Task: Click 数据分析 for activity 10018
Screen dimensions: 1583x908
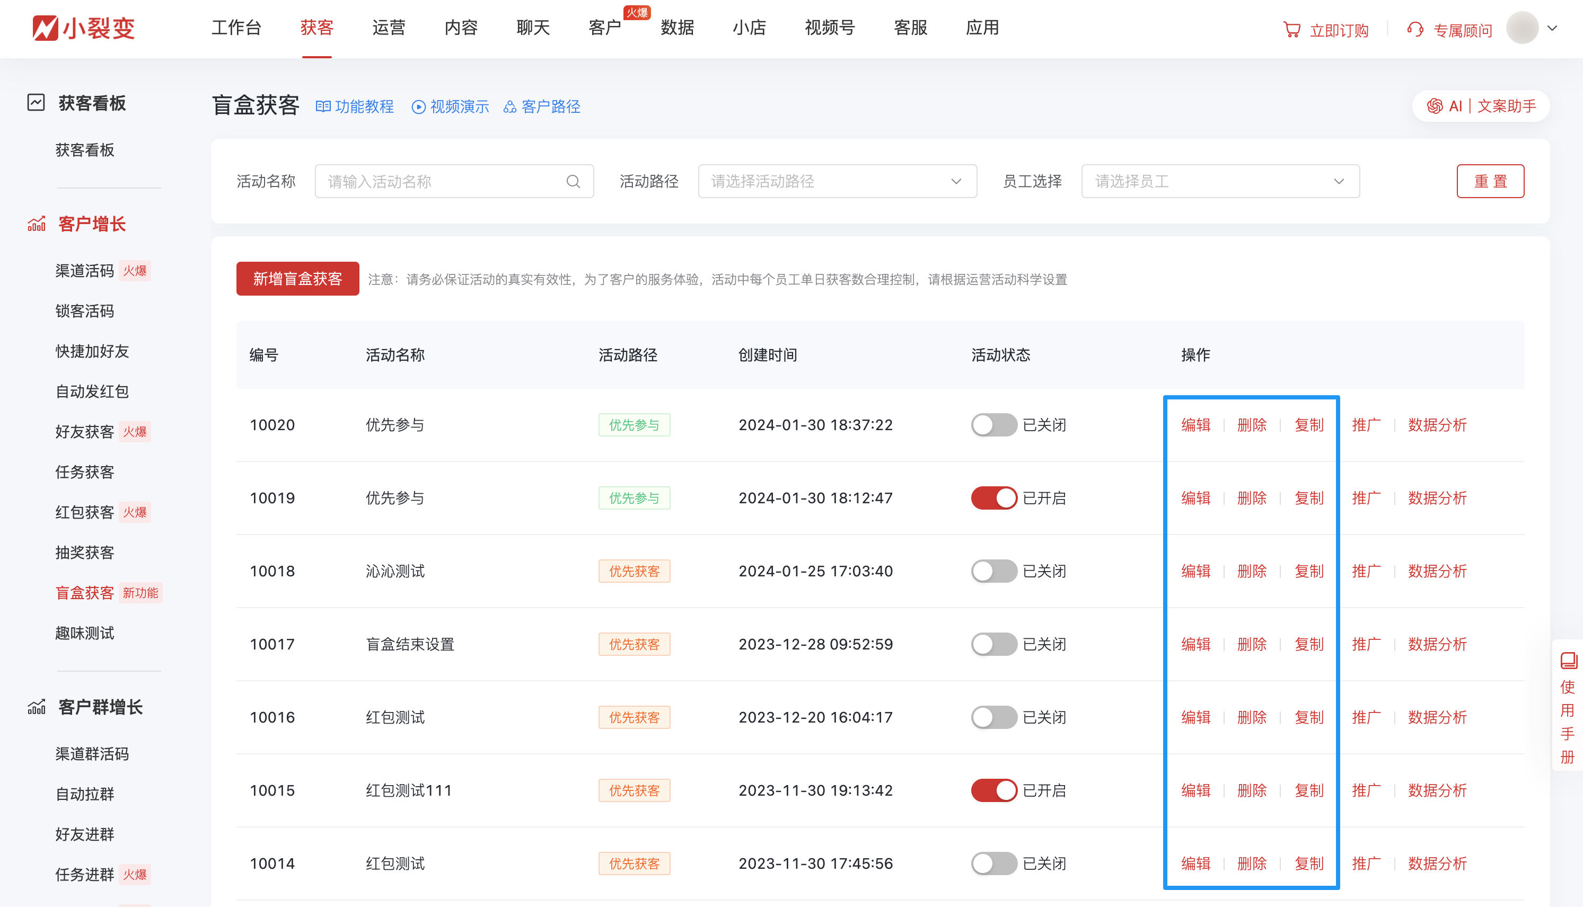Action: pyautogui.click(x=1437, y=571)
